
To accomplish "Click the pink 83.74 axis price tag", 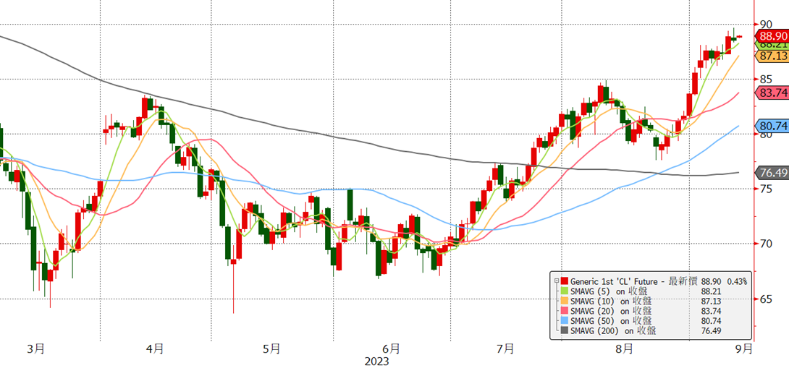I will [772, 93].
